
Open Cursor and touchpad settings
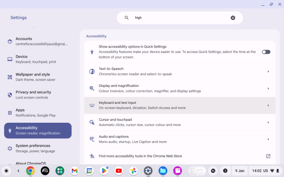coord(180,122)
